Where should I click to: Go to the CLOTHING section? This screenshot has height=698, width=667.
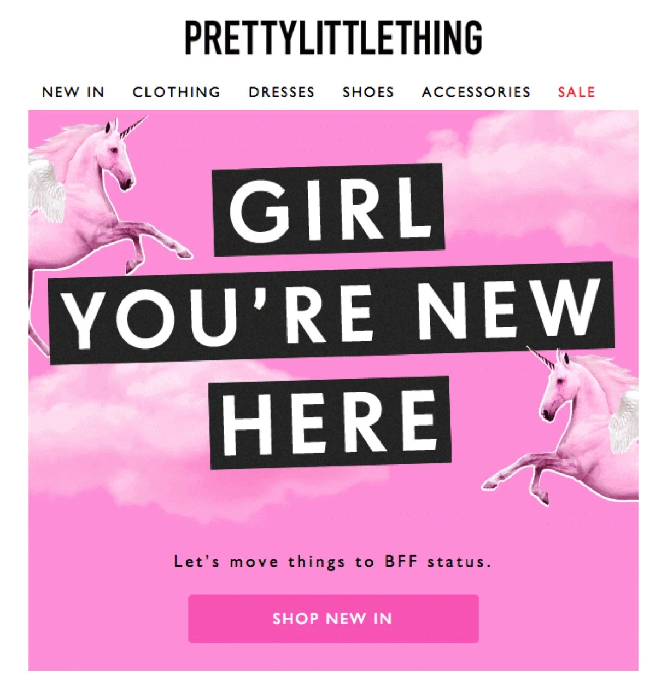(x=176, y=92)
